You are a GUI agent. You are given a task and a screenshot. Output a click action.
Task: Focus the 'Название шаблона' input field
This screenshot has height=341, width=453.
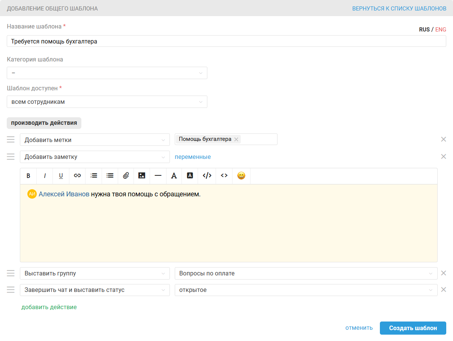(x=226, y=41)
